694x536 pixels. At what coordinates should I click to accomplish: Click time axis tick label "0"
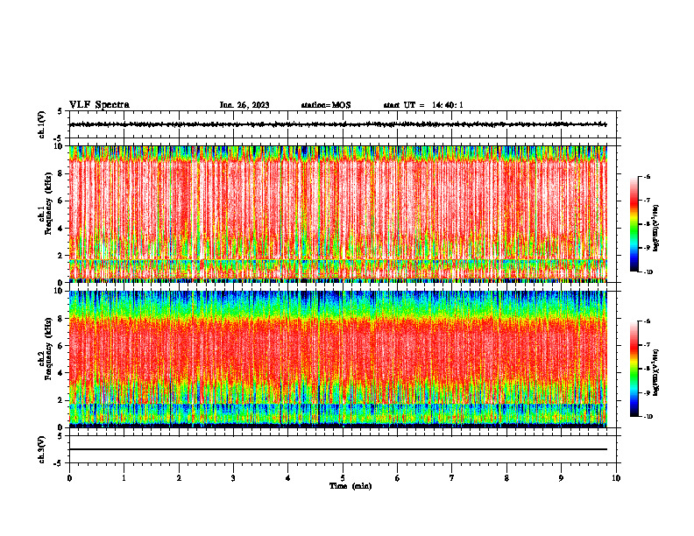[69, 478]
